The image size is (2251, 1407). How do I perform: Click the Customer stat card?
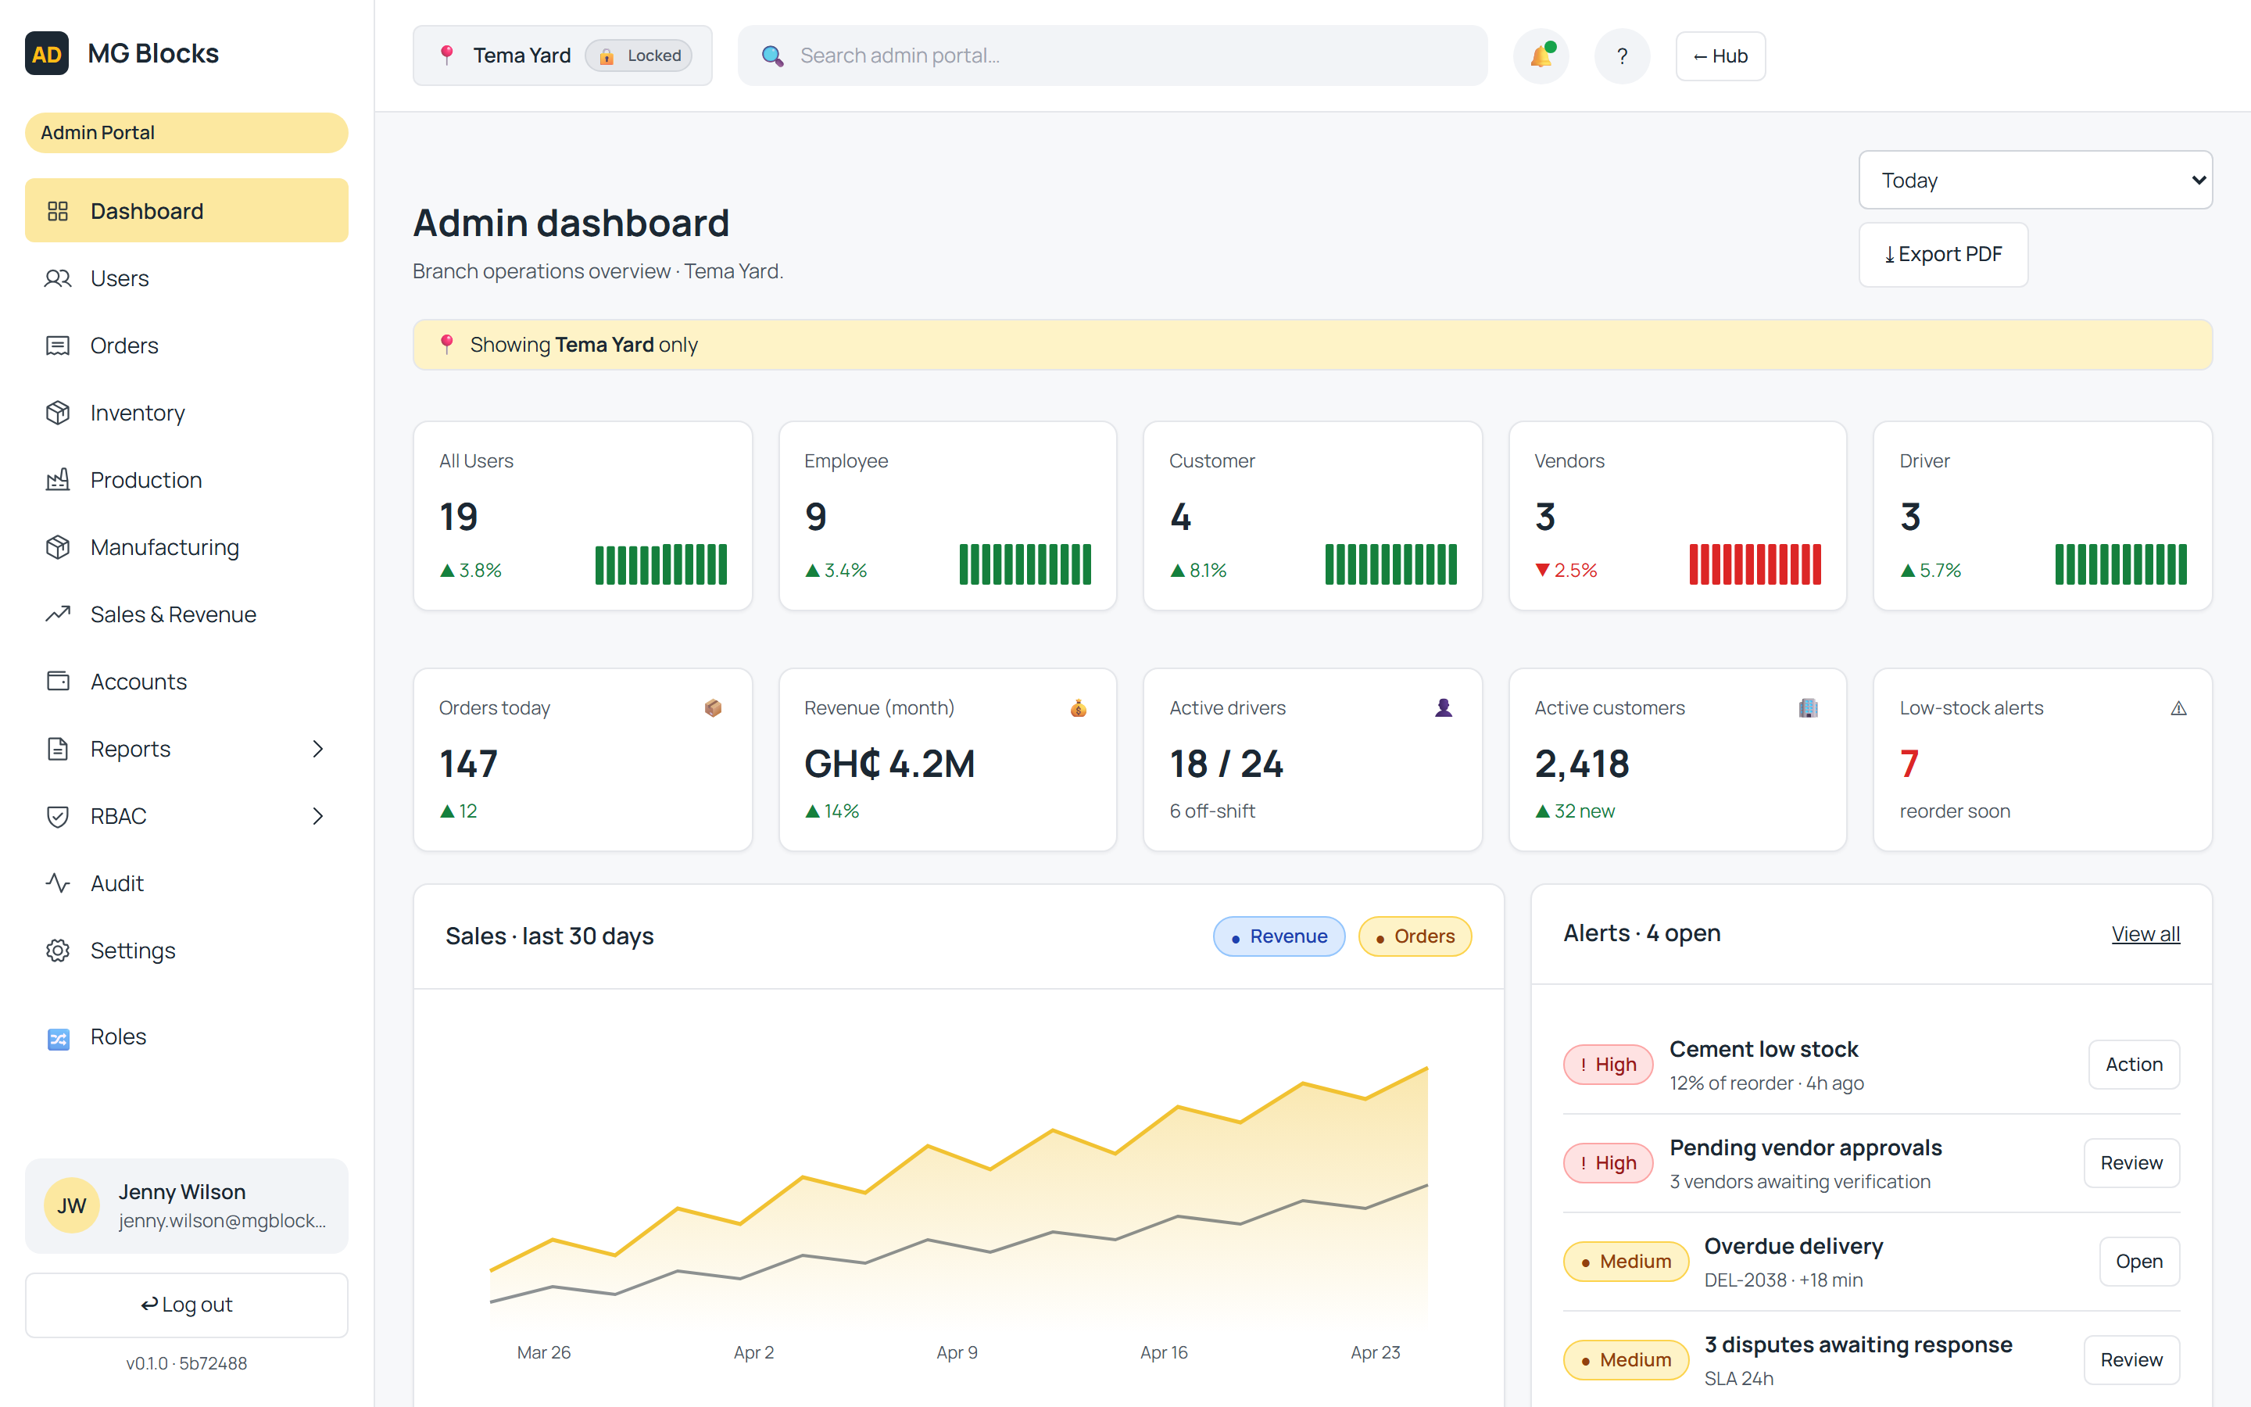[x=1312, y=516]
